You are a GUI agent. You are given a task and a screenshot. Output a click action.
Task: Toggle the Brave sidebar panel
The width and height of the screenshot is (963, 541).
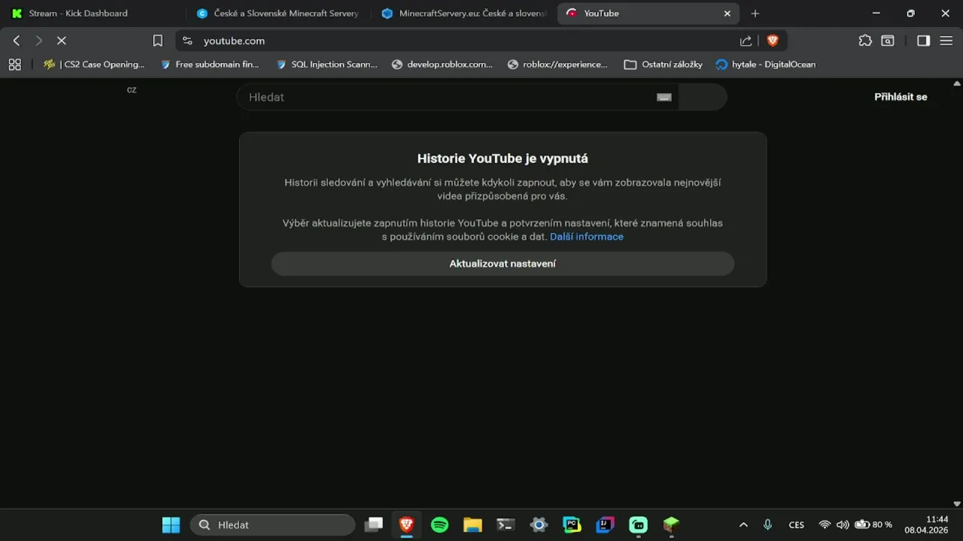[x=923, y=41]
